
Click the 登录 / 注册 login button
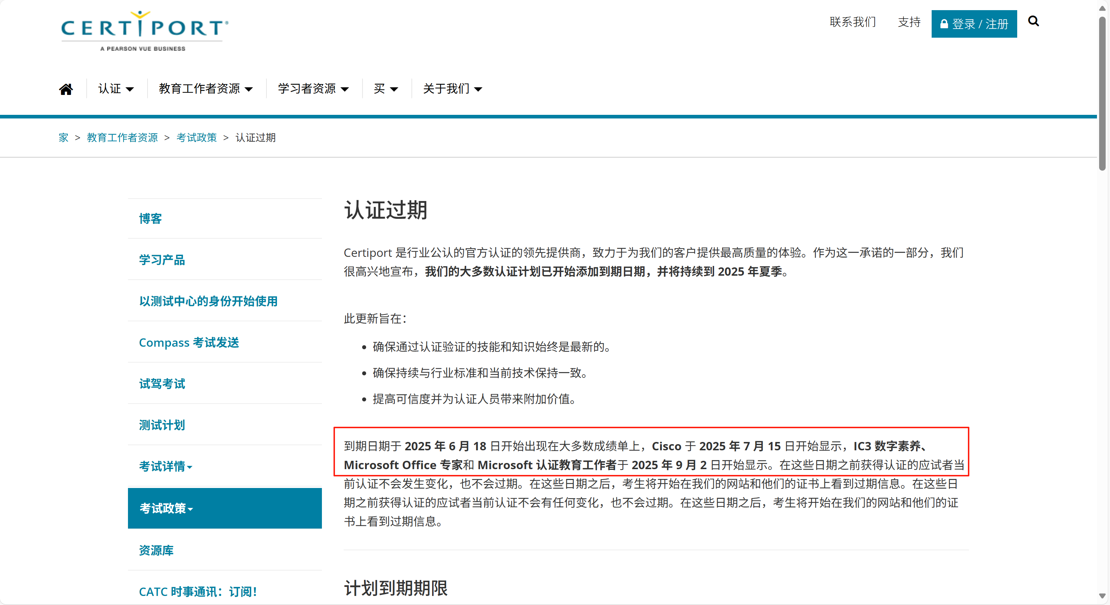click(x=974, y=24)
